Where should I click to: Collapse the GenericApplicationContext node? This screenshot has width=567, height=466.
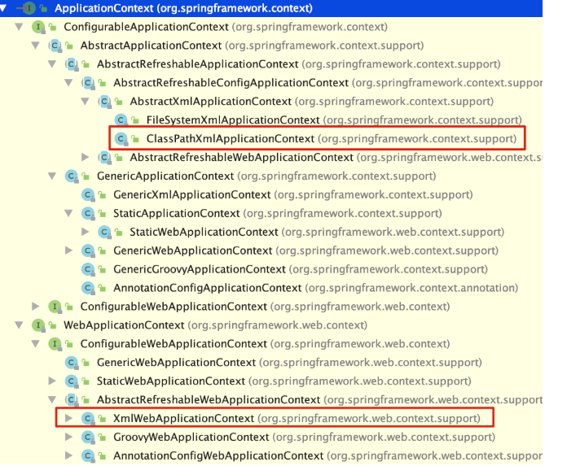[x=52, y=176]
